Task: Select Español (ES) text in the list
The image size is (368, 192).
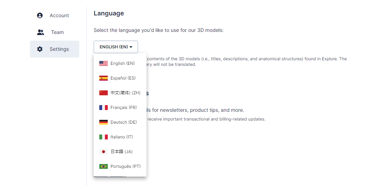Action: 123,78
